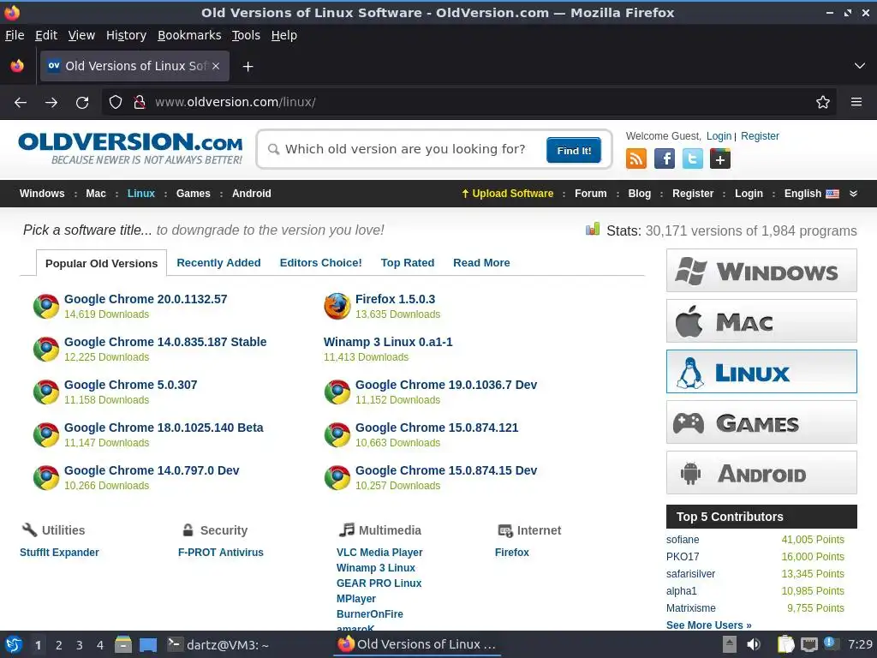Open the tracking protection shield icon

click(x=116, y=103)
